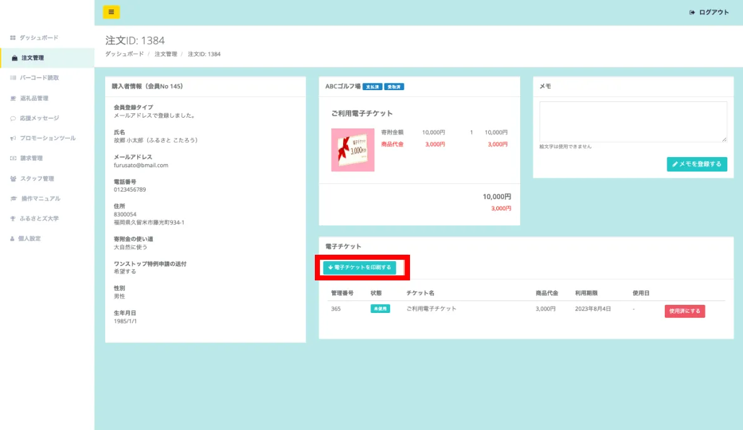This screenshot has width=743, height=430.
Task: Click 注文管理 in the breadcrumb trail
Action: 166,54
